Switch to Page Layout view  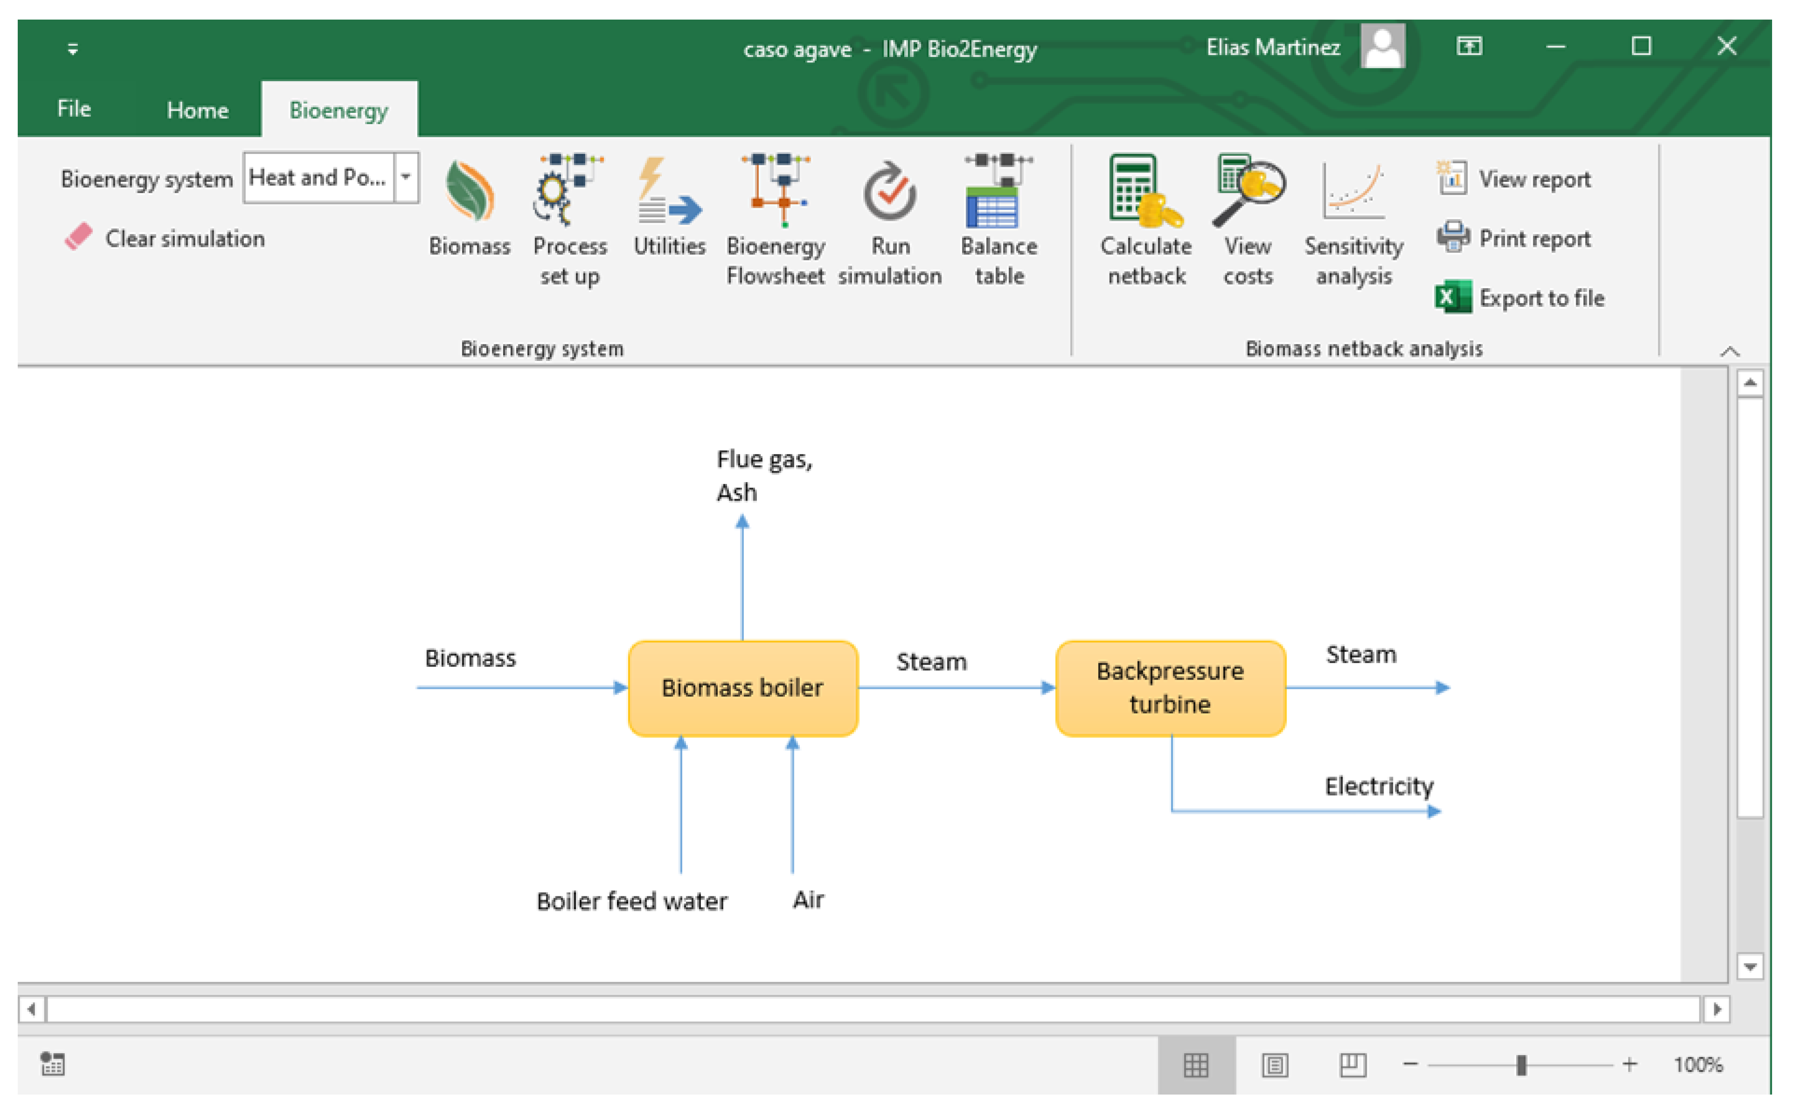coord(1275,1065)
